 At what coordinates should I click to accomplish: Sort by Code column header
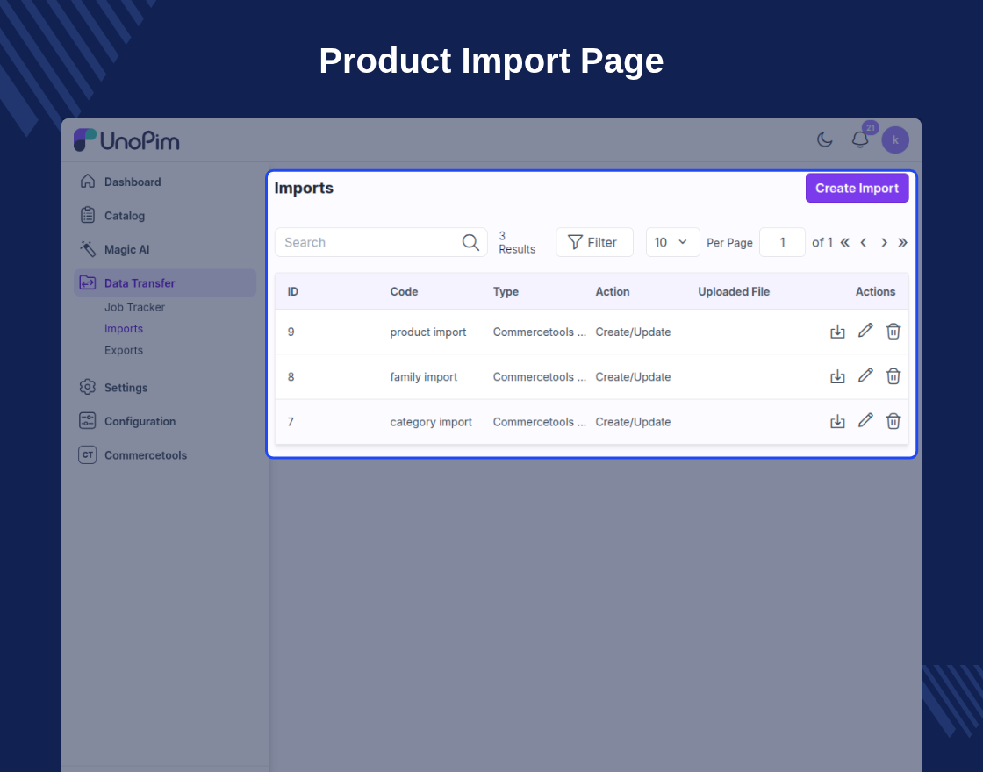pyautogui.click(x=404, y=291)
